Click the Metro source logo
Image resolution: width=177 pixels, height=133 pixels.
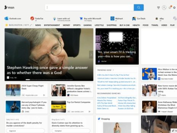click(x=159, y=95)
